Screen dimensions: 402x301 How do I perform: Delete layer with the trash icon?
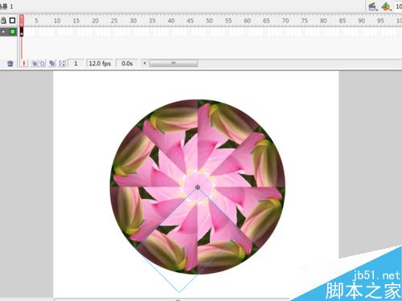pos(10,63)
